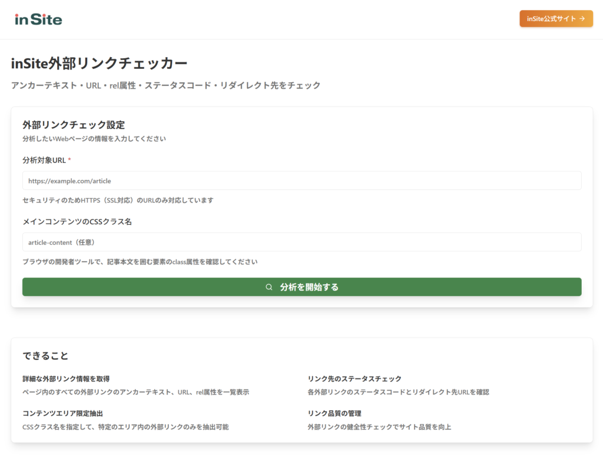This screenshot has width=603, height=456.
Task: Click the subtitle mentioning rel属性 under the main heading
Action: click(165, 85)
